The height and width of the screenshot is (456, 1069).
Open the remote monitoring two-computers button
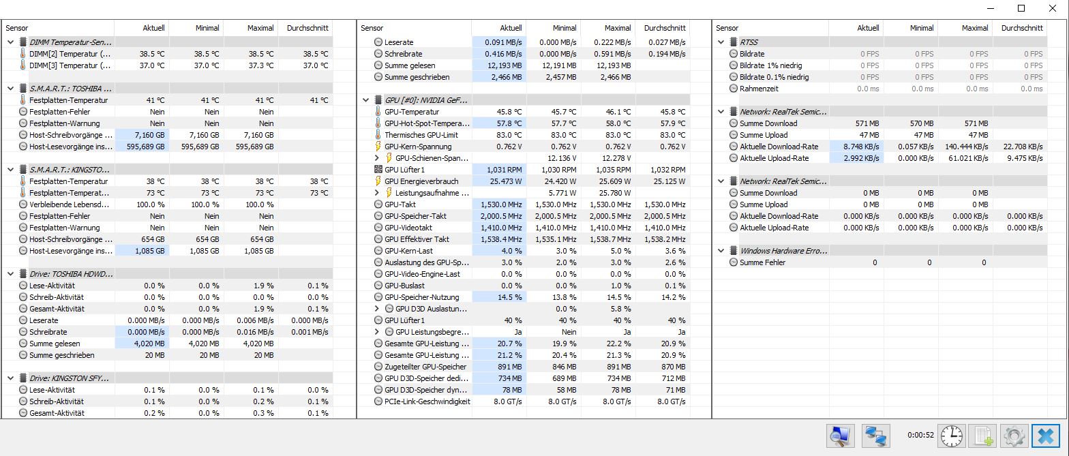[x=876, y=436]
